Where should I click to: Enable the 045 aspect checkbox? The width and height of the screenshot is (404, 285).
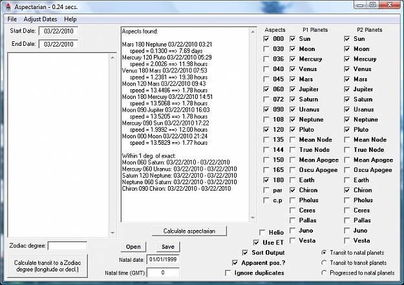(266, 79)
